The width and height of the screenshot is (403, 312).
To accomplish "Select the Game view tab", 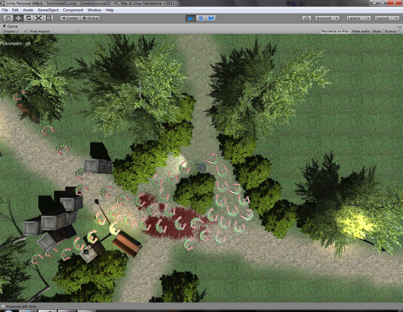I will coord(10,26).
